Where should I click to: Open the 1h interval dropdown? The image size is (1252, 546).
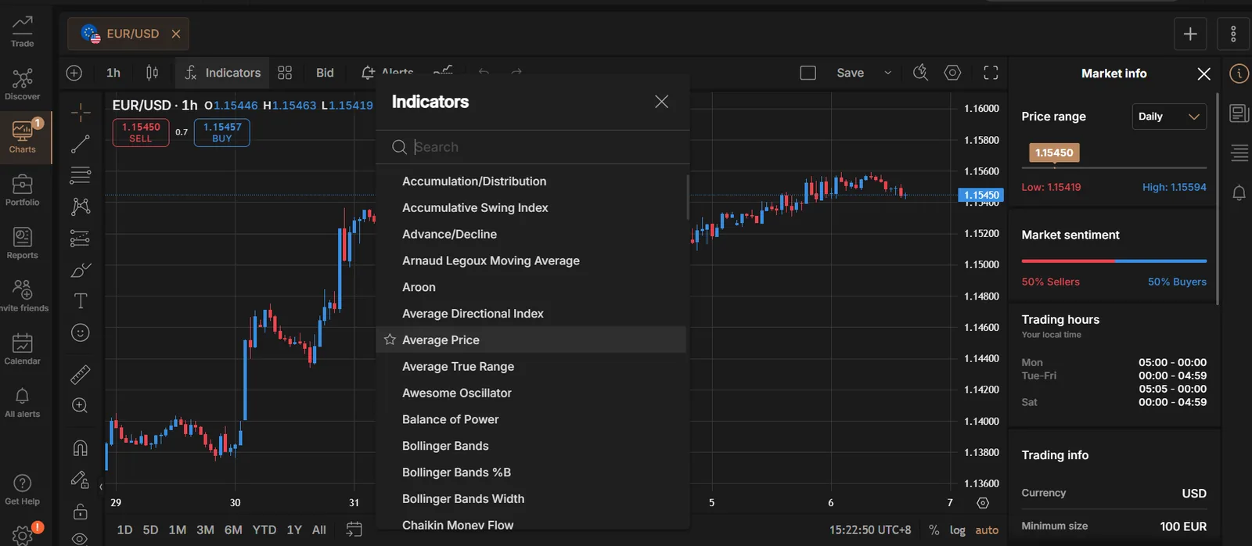(x=113, y=73)
